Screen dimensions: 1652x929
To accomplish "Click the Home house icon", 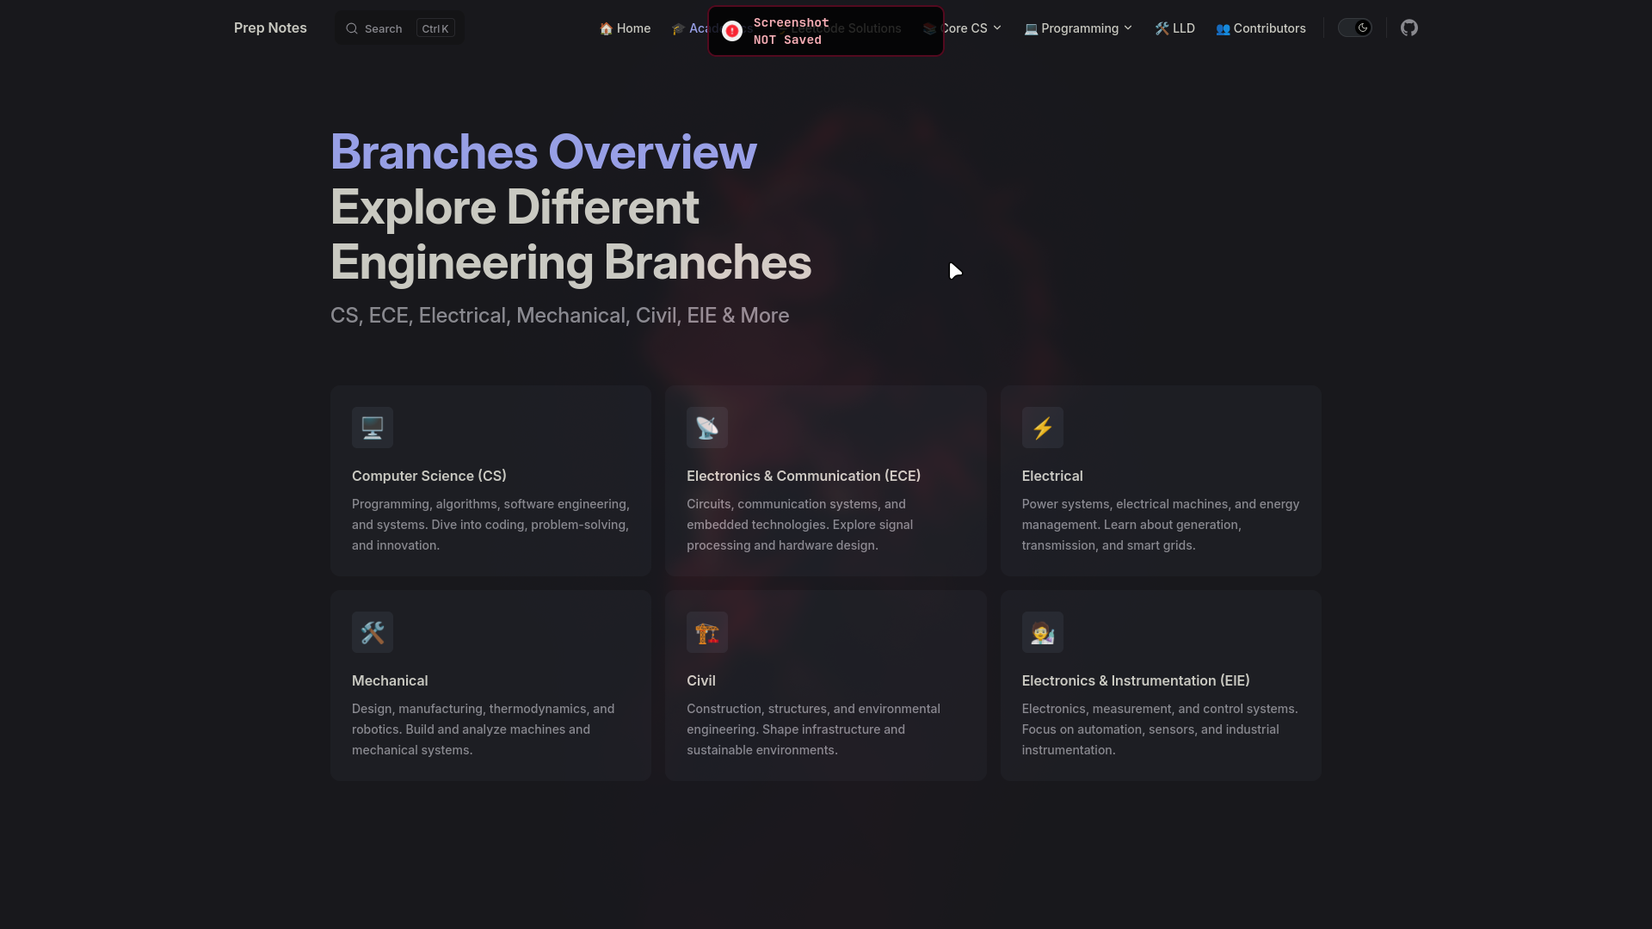I will click(606, 28).
